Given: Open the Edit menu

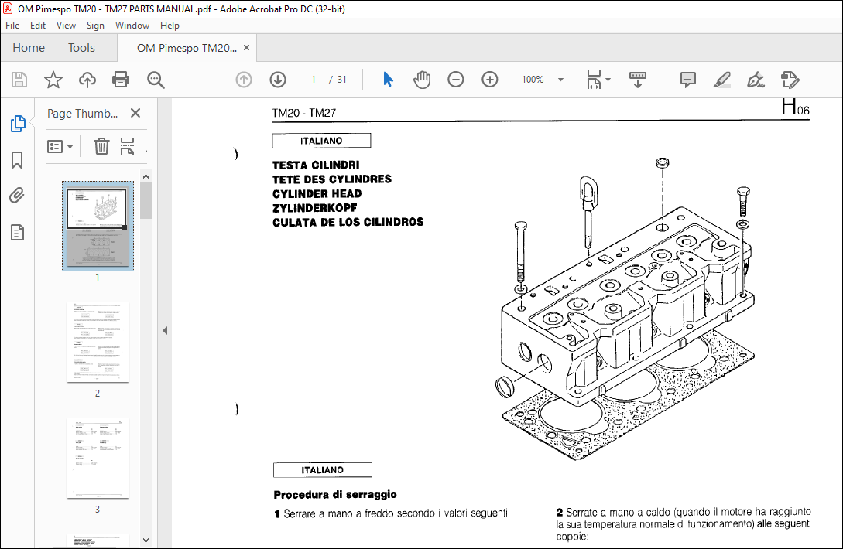Looking at the screenshot, I should click(38, 26).
